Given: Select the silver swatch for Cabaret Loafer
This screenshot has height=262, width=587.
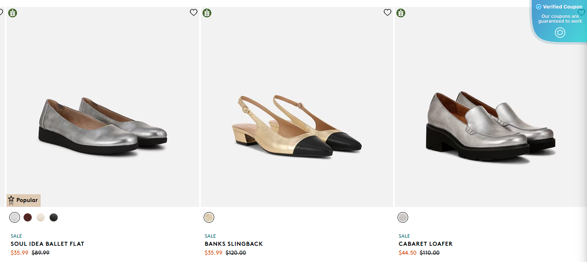Looking at the screenshot, I should 403,217.
